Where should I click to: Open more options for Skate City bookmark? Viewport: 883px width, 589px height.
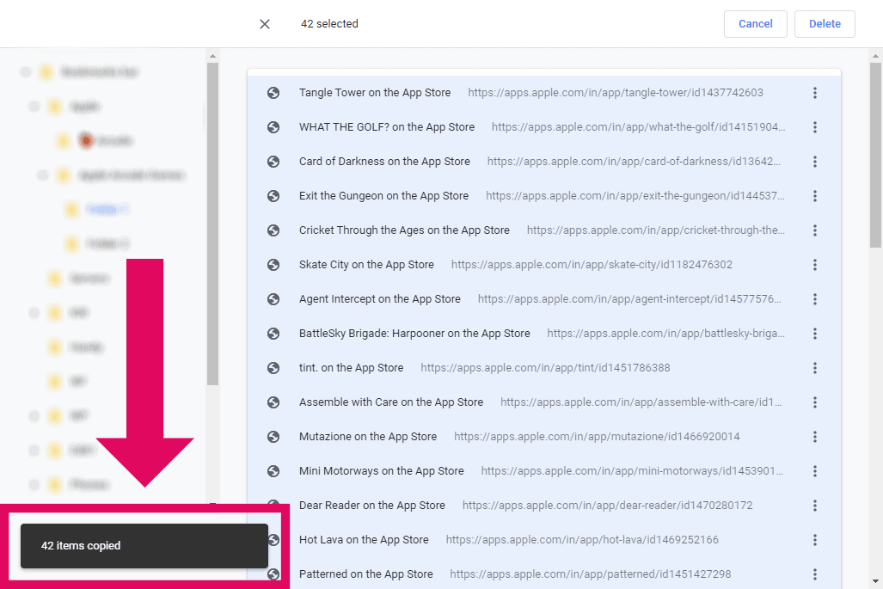tap(815, 265)
